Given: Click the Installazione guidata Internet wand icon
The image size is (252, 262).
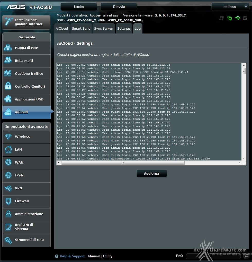Looking at the screenshot, I should pyautogui.click(x=8, y=21).
